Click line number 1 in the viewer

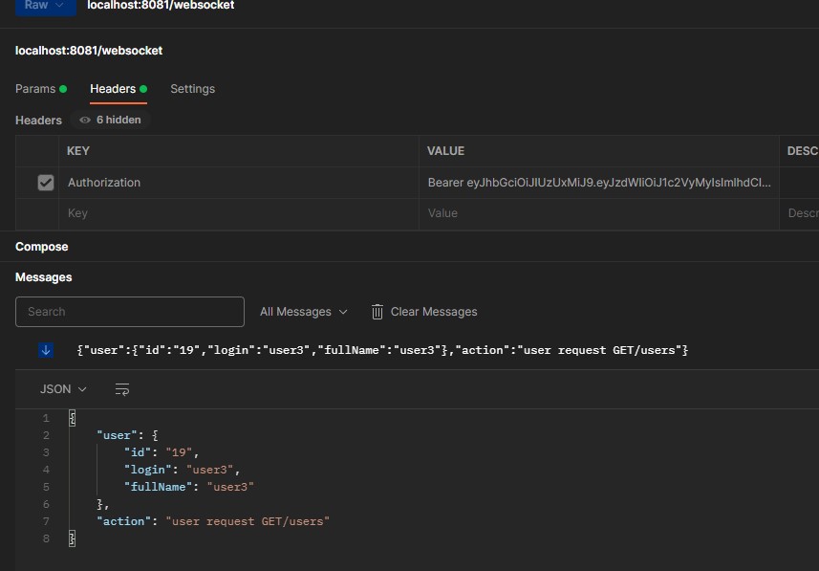point(46,418)
